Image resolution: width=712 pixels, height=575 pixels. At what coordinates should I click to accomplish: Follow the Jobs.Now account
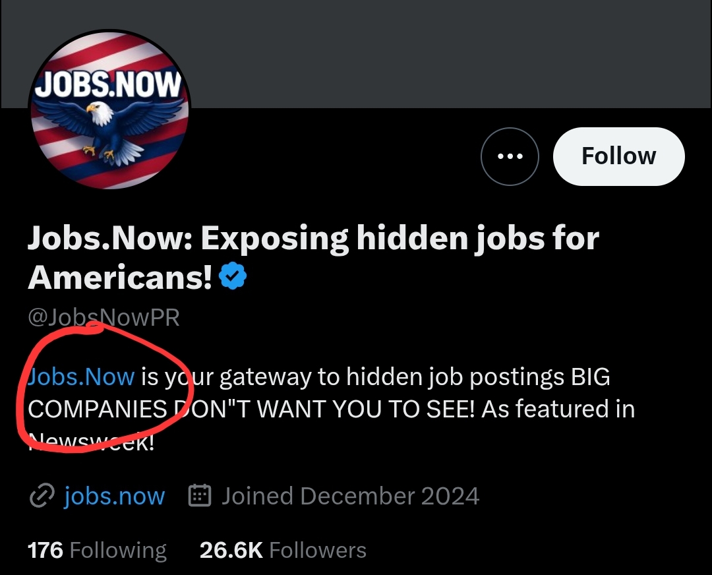(x=618, y=156)
